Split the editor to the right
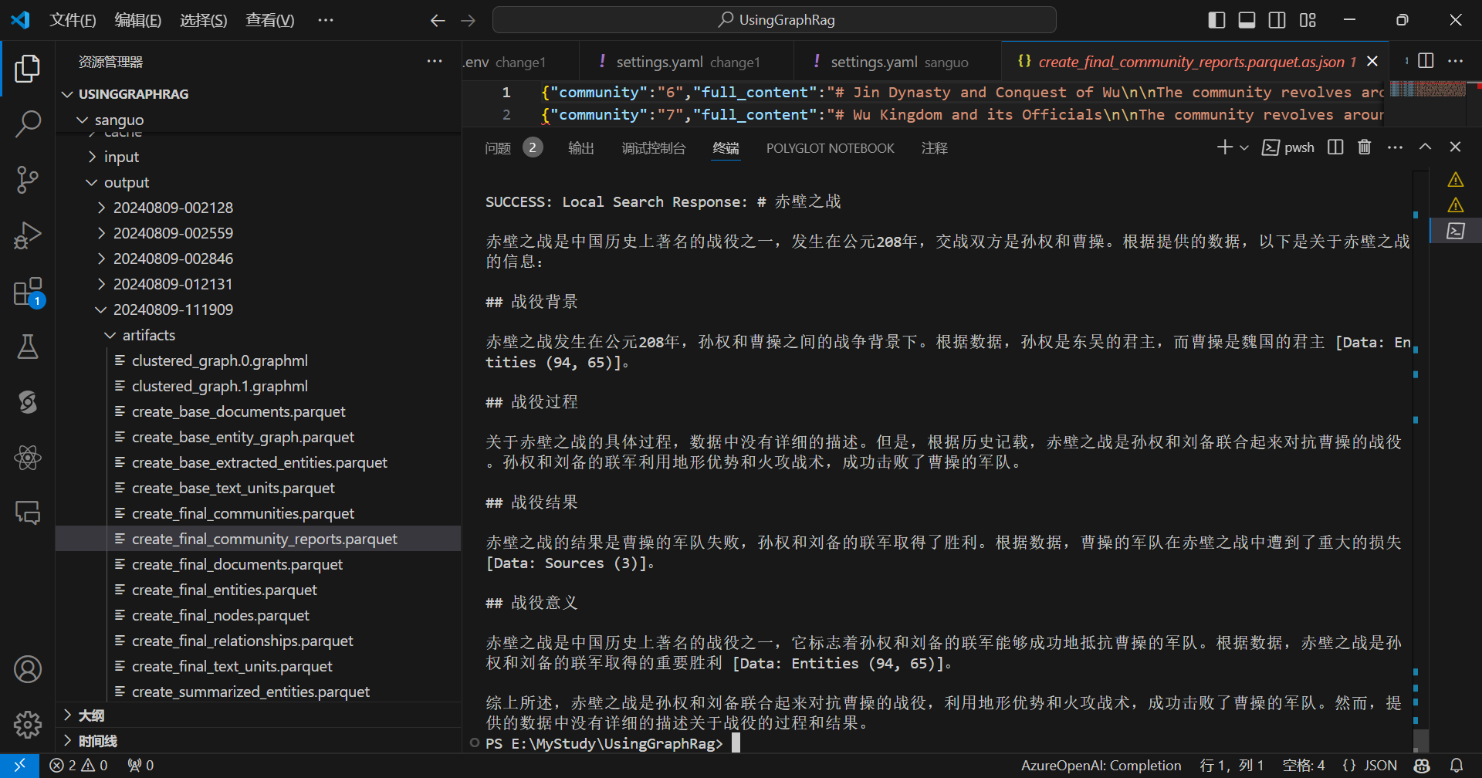Viewport: 1482px width, 778px height. click(x=1426, y=61)
